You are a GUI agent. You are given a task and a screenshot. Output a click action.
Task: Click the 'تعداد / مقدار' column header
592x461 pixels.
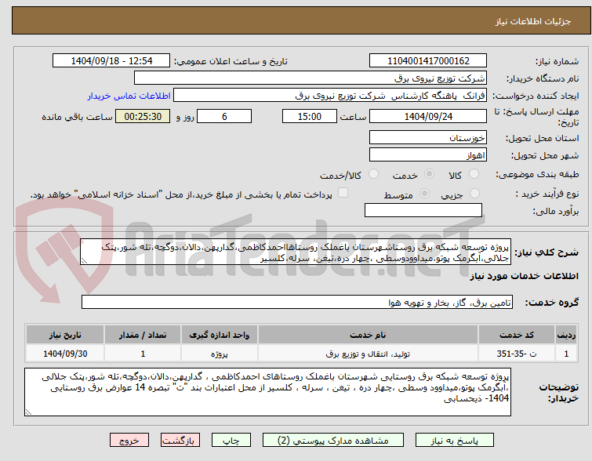(143, 335)
